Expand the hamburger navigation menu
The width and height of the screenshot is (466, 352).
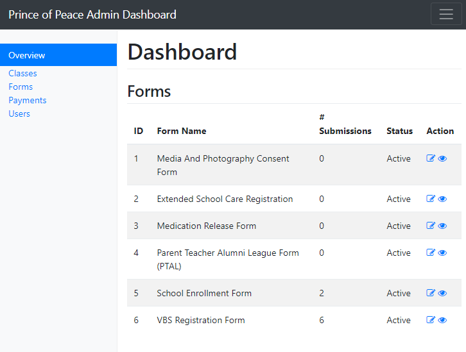446,14
